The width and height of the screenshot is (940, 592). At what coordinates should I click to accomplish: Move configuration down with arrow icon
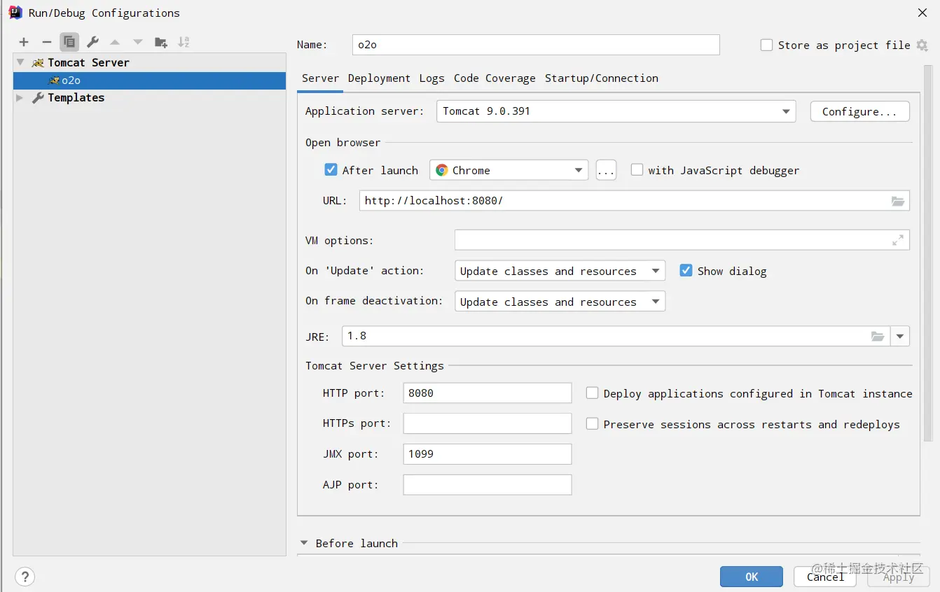pyautogui.click(x=138, y=42)
